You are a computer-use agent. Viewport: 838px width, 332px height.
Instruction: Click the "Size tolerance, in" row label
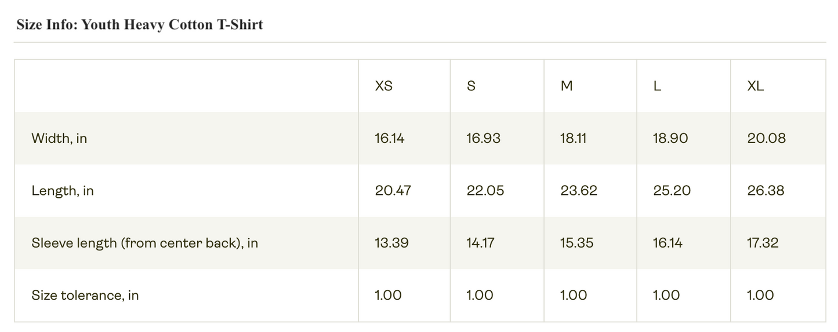coord(85,295)
